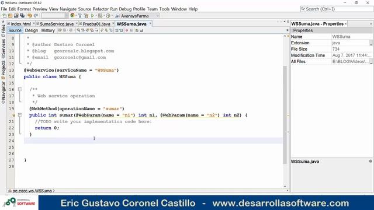The image size is (374, 210).
Task: Click the Save All toolbar icon
Action: coord(22,16)
